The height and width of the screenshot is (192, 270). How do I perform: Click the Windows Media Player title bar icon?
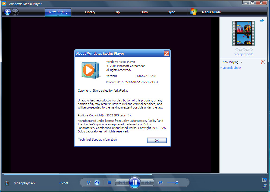[x=4, y=4]
